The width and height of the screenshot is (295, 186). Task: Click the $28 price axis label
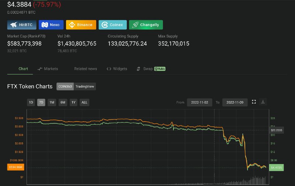[x=273, y=118]
